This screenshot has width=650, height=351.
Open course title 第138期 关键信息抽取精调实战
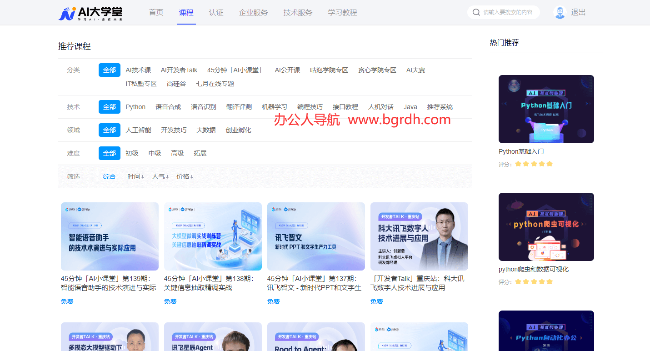point(209,283)
